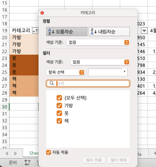Screen dimensions: 156x167
Task: Uncheck the 옷 checkbox
Action: pyautogui.click(x=59, y=113)
